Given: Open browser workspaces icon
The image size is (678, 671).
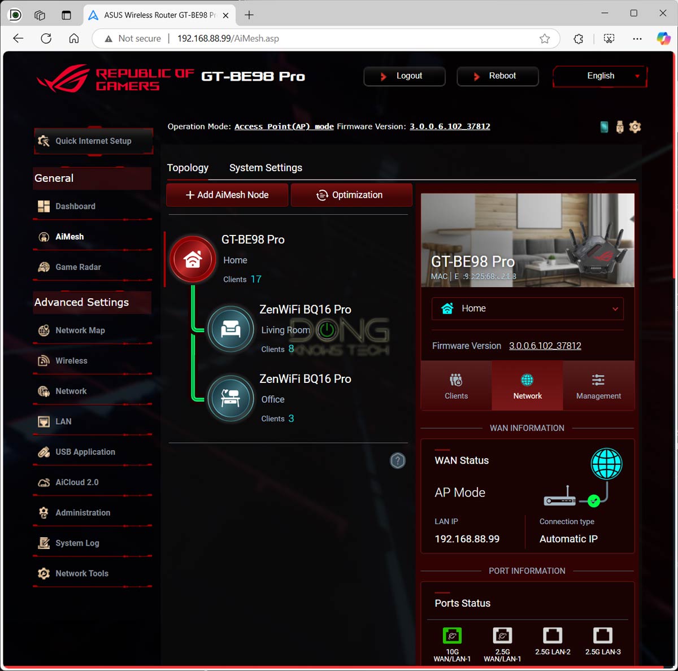Looking at the screenshot, I should [x=40, y=15].
